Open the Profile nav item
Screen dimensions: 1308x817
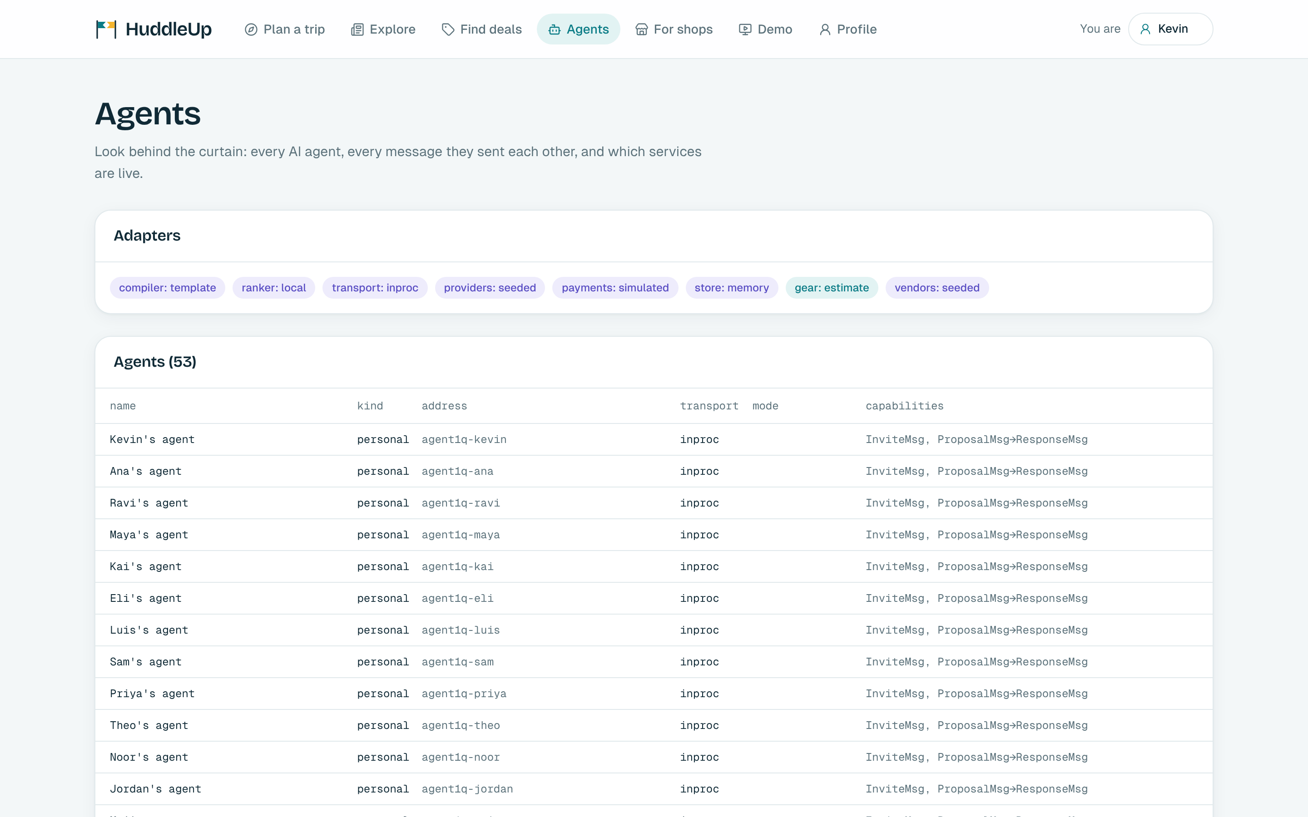(847, 29)
